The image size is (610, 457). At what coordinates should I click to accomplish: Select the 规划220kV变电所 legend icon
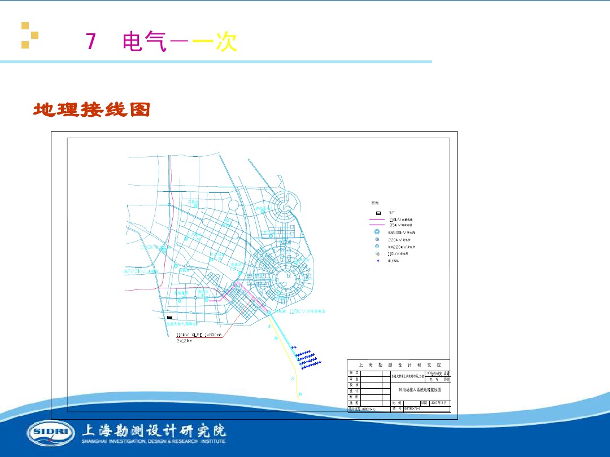tap(377, 247)
